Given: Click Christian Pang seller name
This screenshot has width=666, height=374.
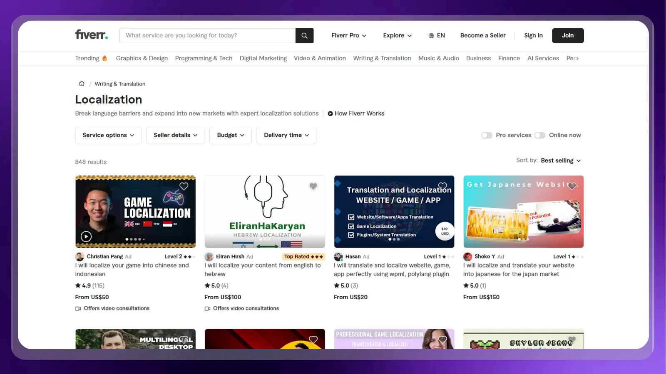Looking at the screenshot, I should (105, 257).
